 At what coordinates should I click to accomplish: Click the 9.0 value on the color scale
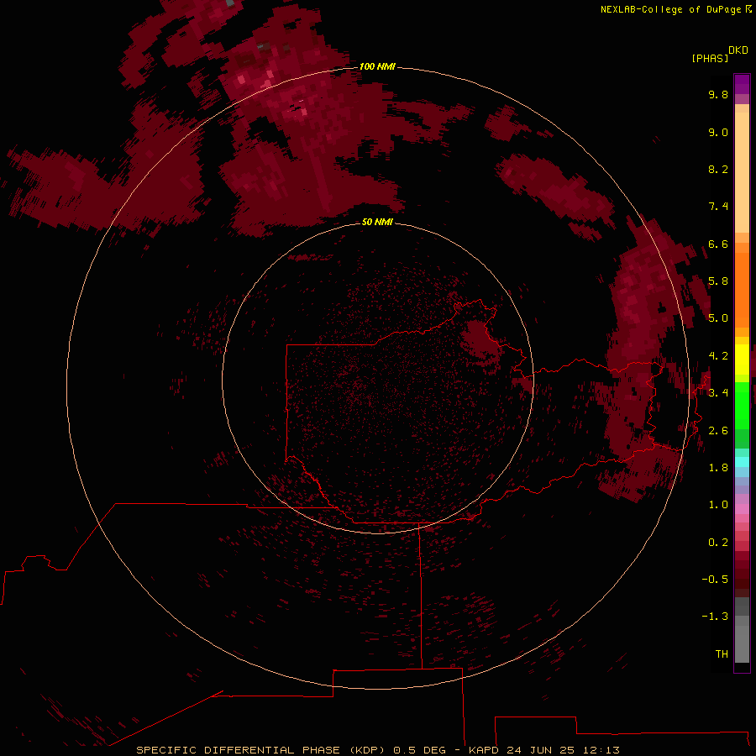pyautogui.click(x=718, y=132)
